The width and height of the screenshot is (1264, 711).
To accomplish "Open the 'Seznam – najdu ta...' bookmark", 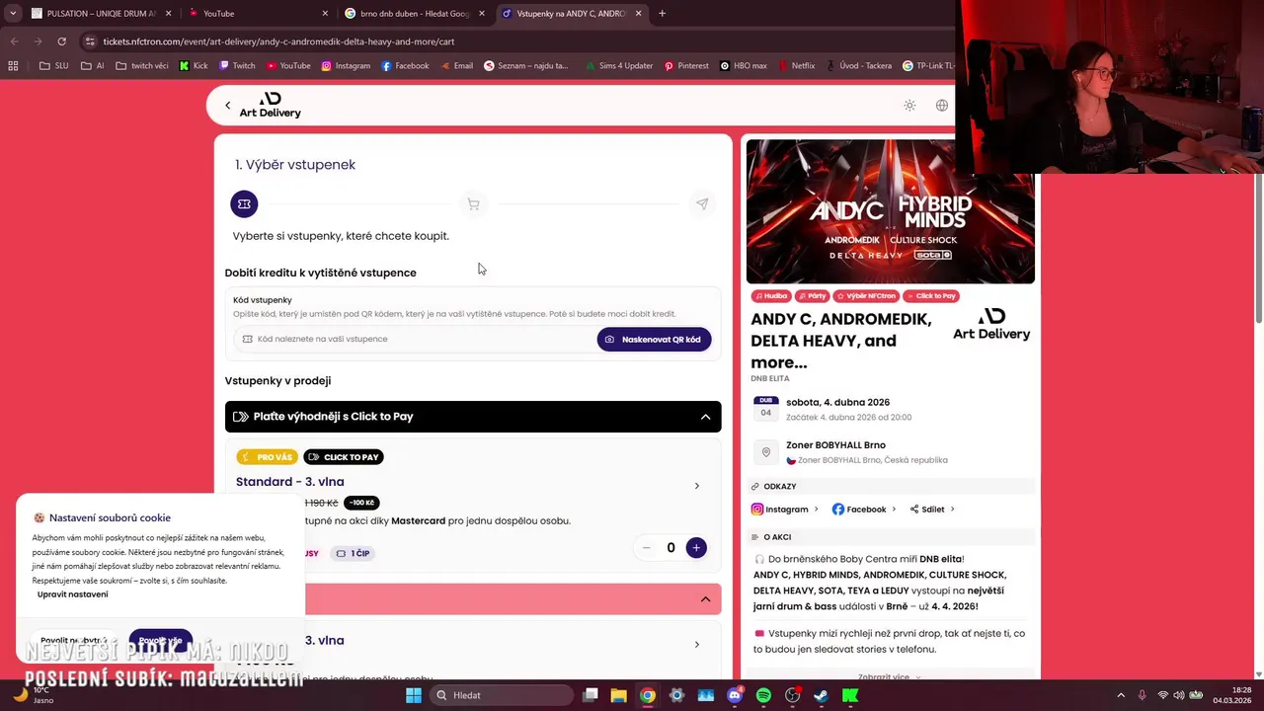I will (x=526, y=66).
